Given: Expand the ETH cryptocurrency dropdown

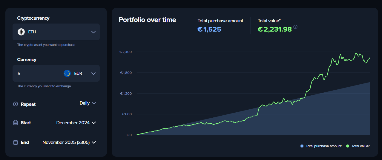Looking at the screenshot, I should coord(93,32).
